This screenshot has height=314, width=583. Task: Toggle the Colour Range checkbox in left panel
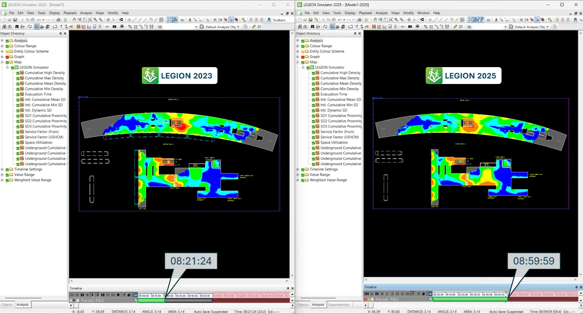tap(7, 46)
